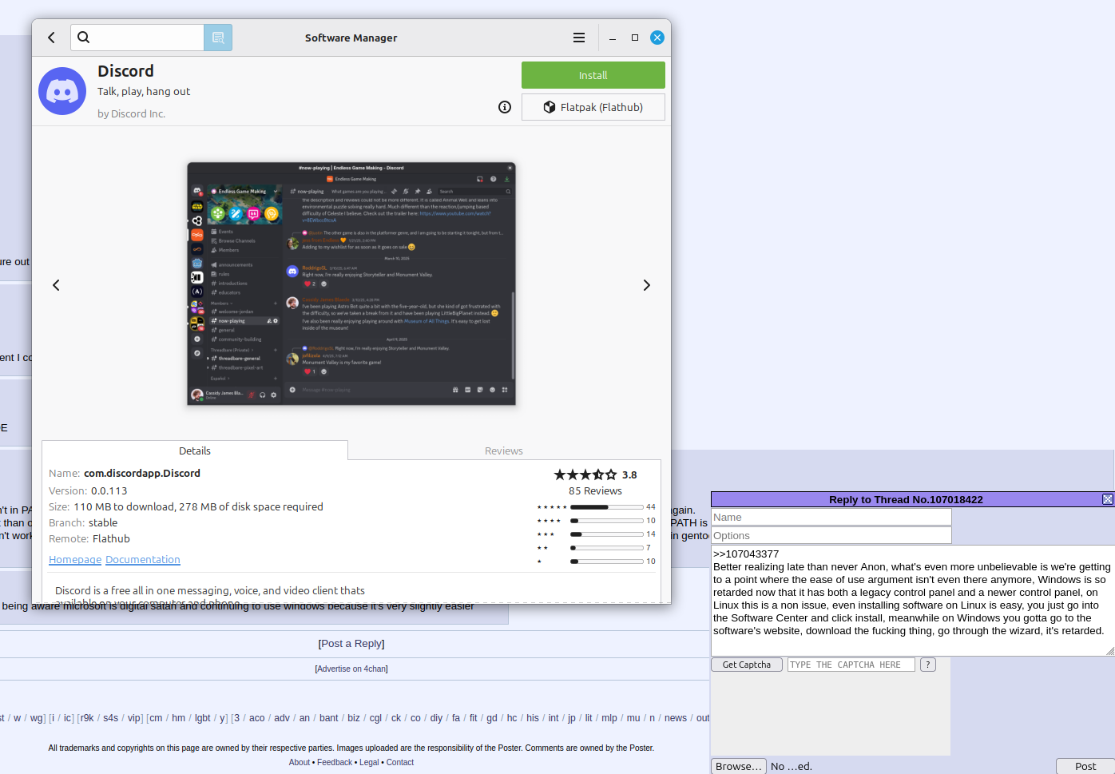Click the captcha text input

coord(851,665)
